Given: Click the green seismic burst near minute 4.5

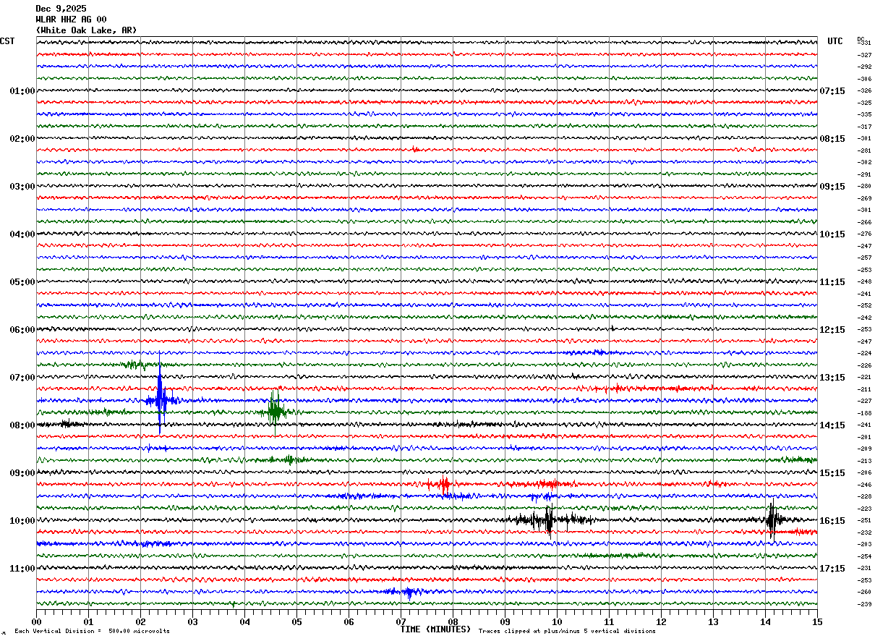Looking at the screenshot, I should click(x=275, y=412).
